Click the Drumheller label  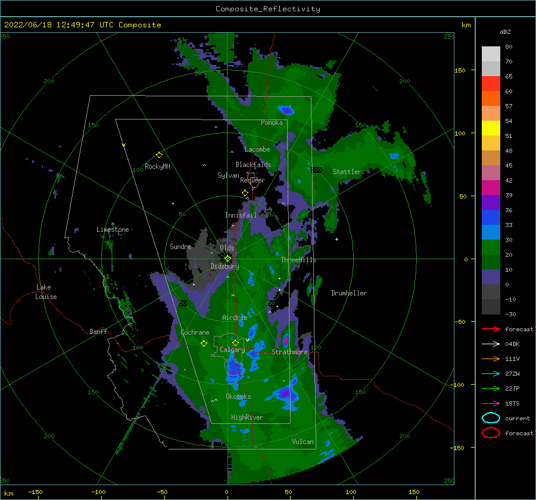pos(349,293)
